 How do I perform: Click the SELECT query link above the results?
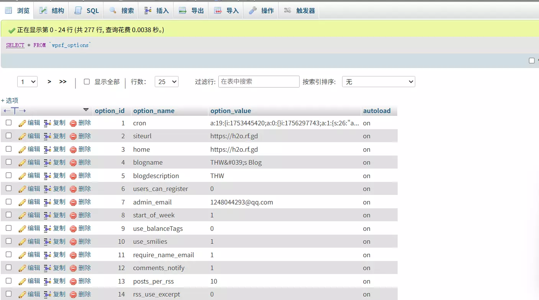15,45
